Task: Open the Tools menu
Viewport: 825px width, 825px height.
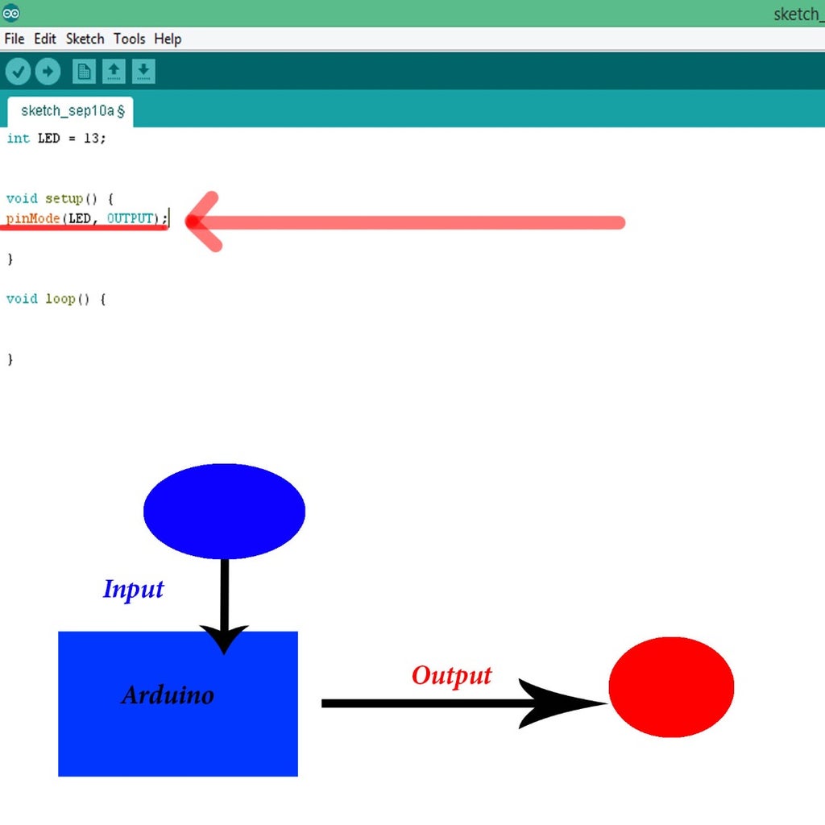Action: [129, 39]
